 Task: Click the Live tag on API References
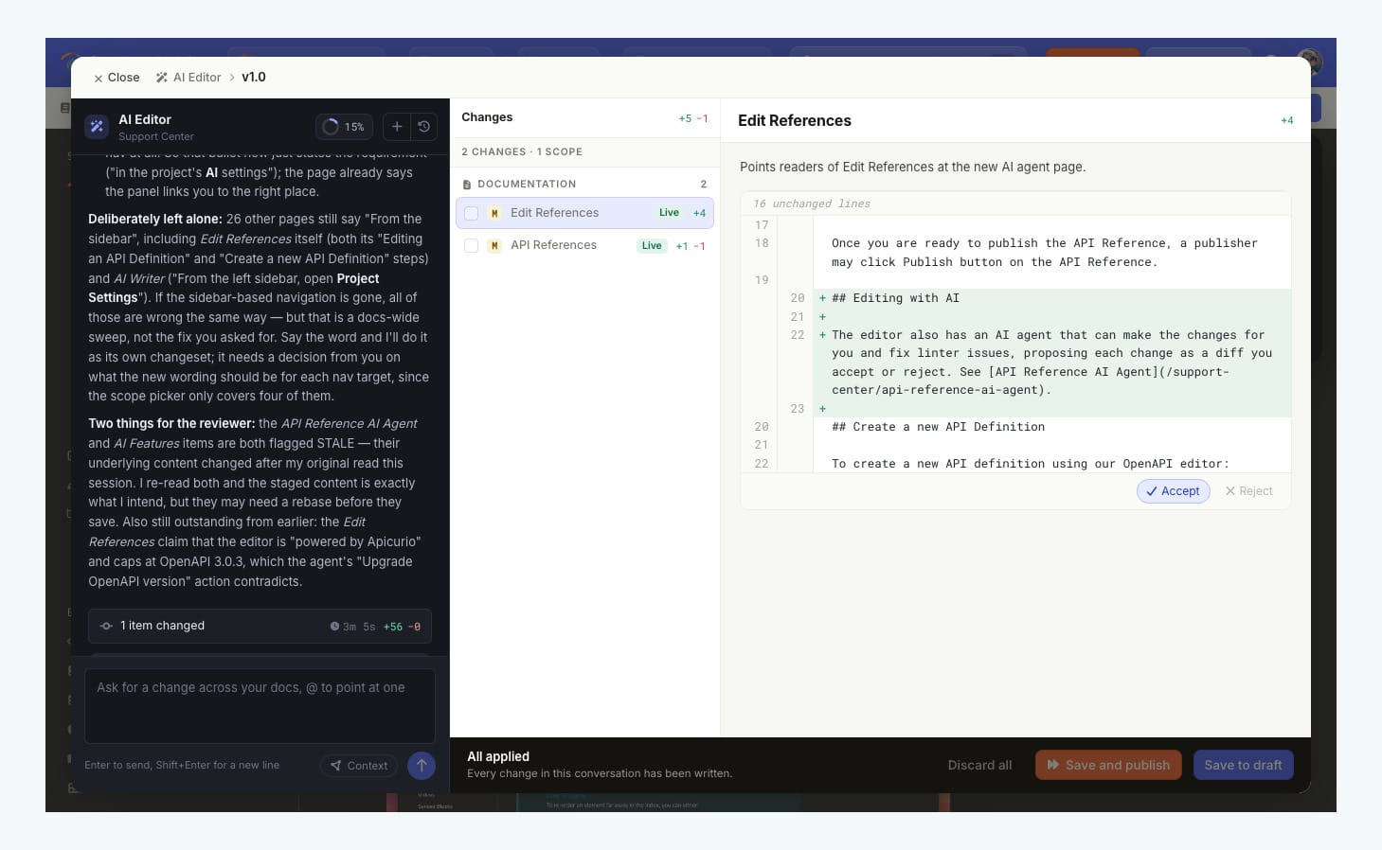(x=652, y=245)
